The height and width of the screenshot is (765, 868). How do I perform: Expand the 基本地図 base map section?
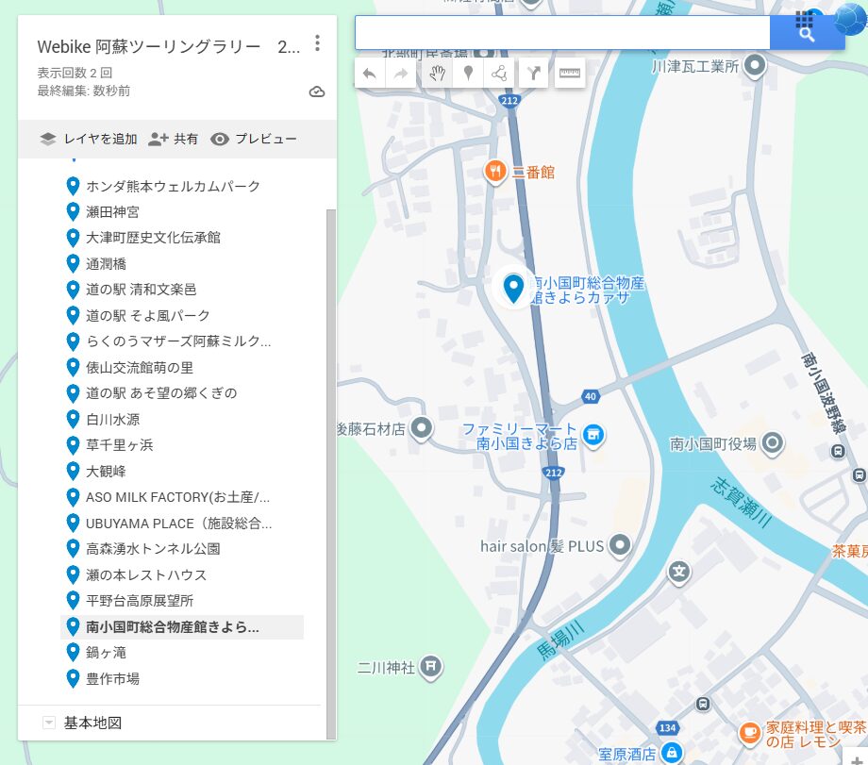click(49, 723)
